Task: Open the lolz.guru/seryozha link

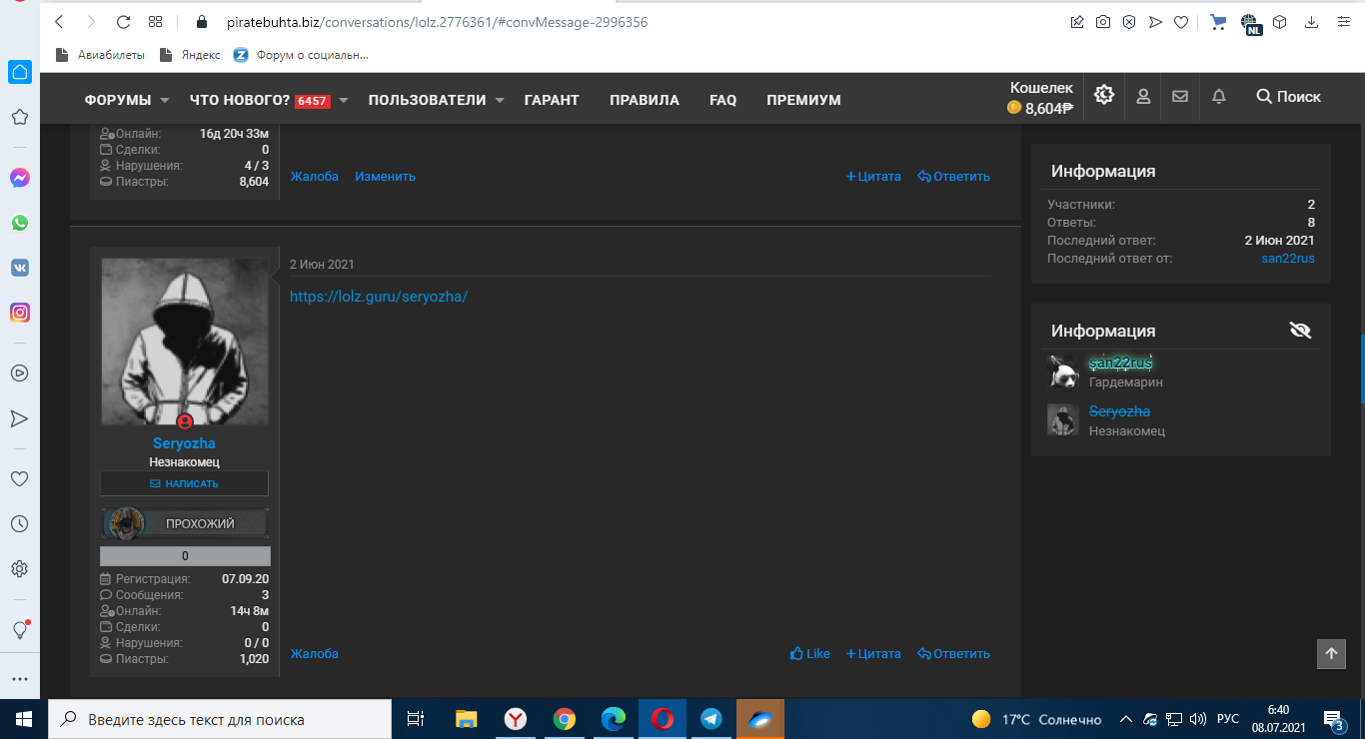Action: pyautogui.click(x=379, y=297)
